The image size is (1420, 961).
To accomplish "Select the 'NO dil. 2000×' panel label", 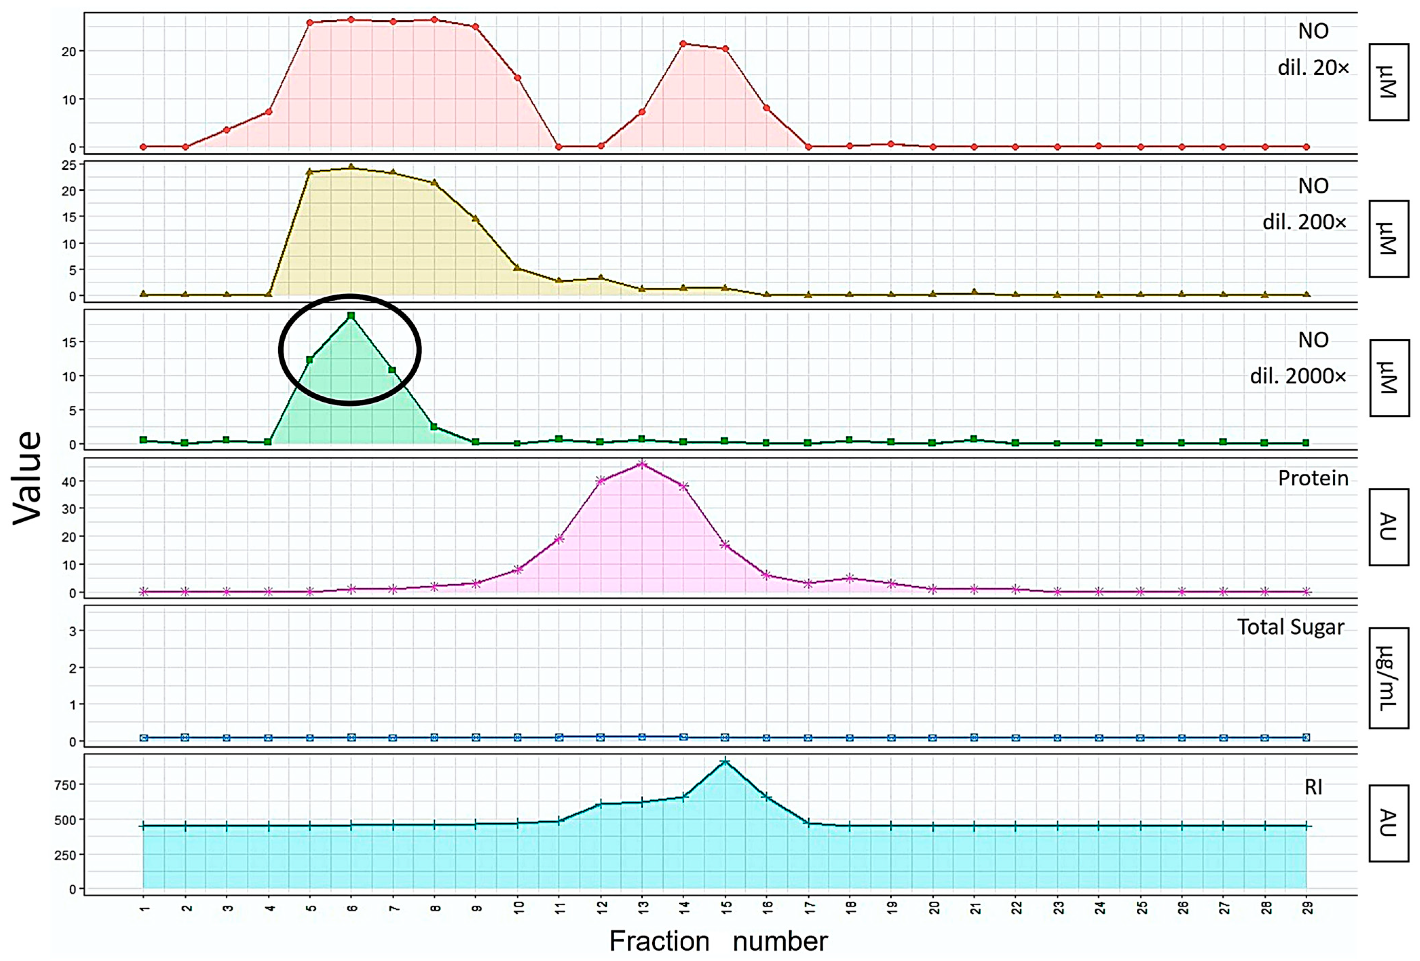I will 1298,358.
